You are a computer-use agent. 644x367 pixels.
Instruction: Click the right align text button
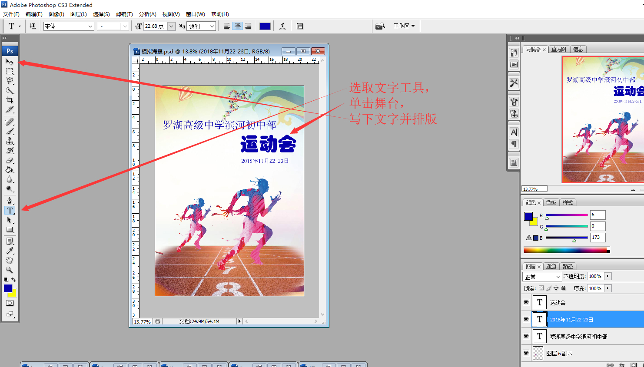[248, 26]
